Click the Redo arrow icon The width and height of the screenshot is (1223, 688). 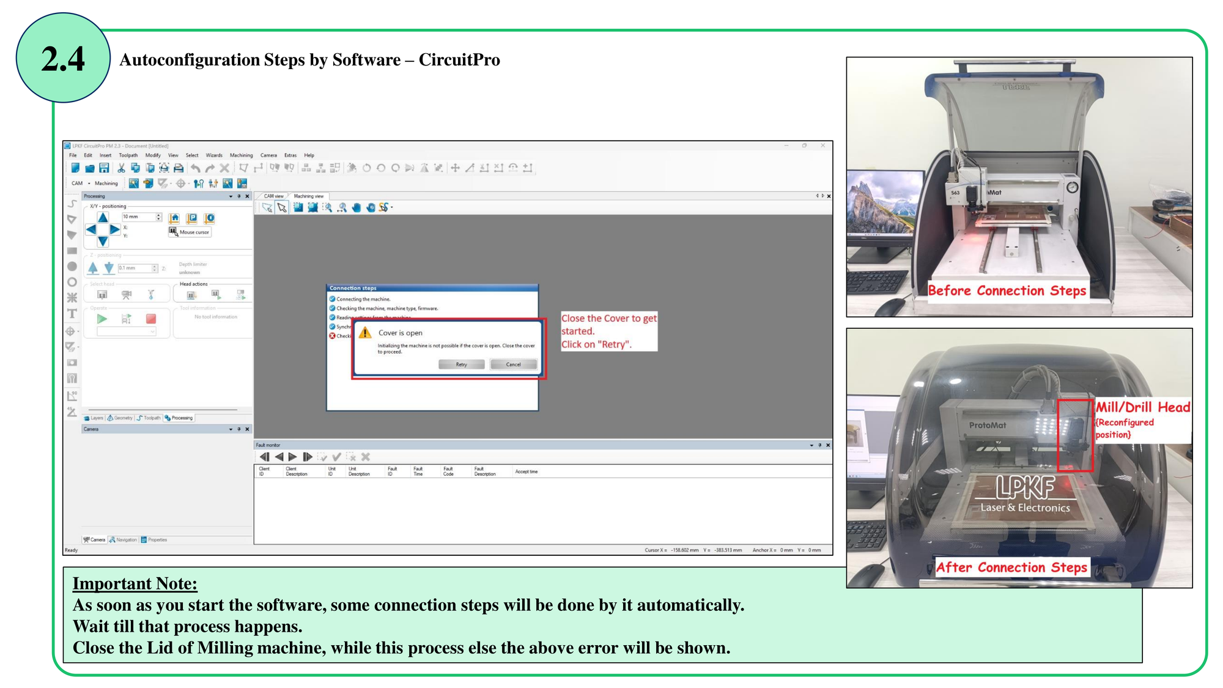(x=210, y=168)
